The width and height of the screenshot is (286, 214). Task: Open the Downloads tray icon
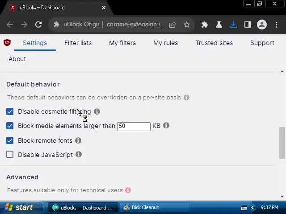[233, 25]
